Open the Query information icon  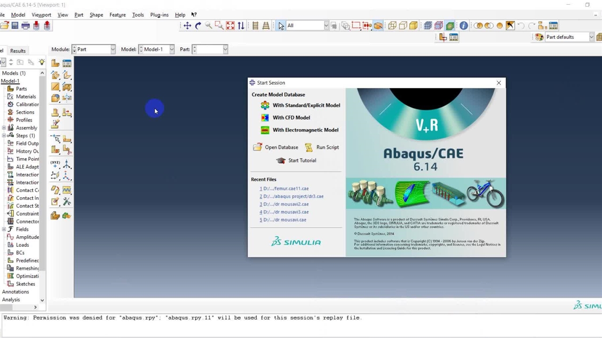(x=464, y=26)
